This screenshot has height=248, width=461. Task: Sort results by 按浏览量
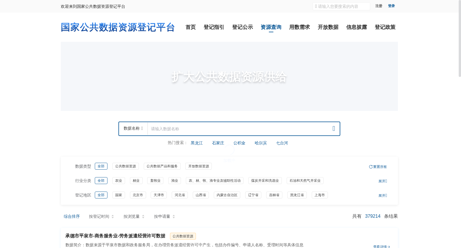coord(132,216)
